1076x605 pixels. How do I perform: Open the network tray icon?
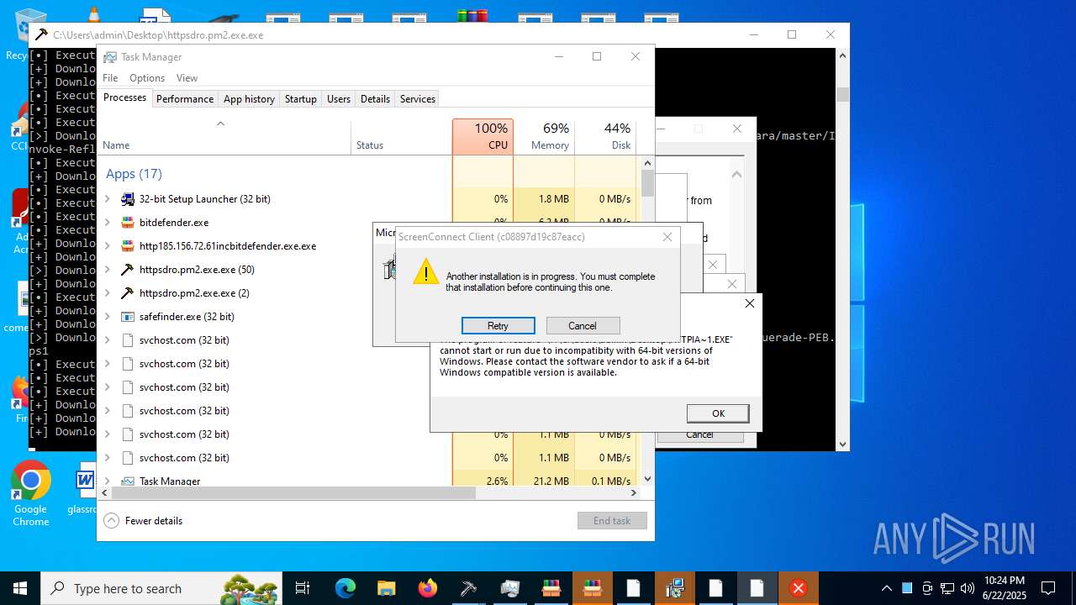click(947, 588)
